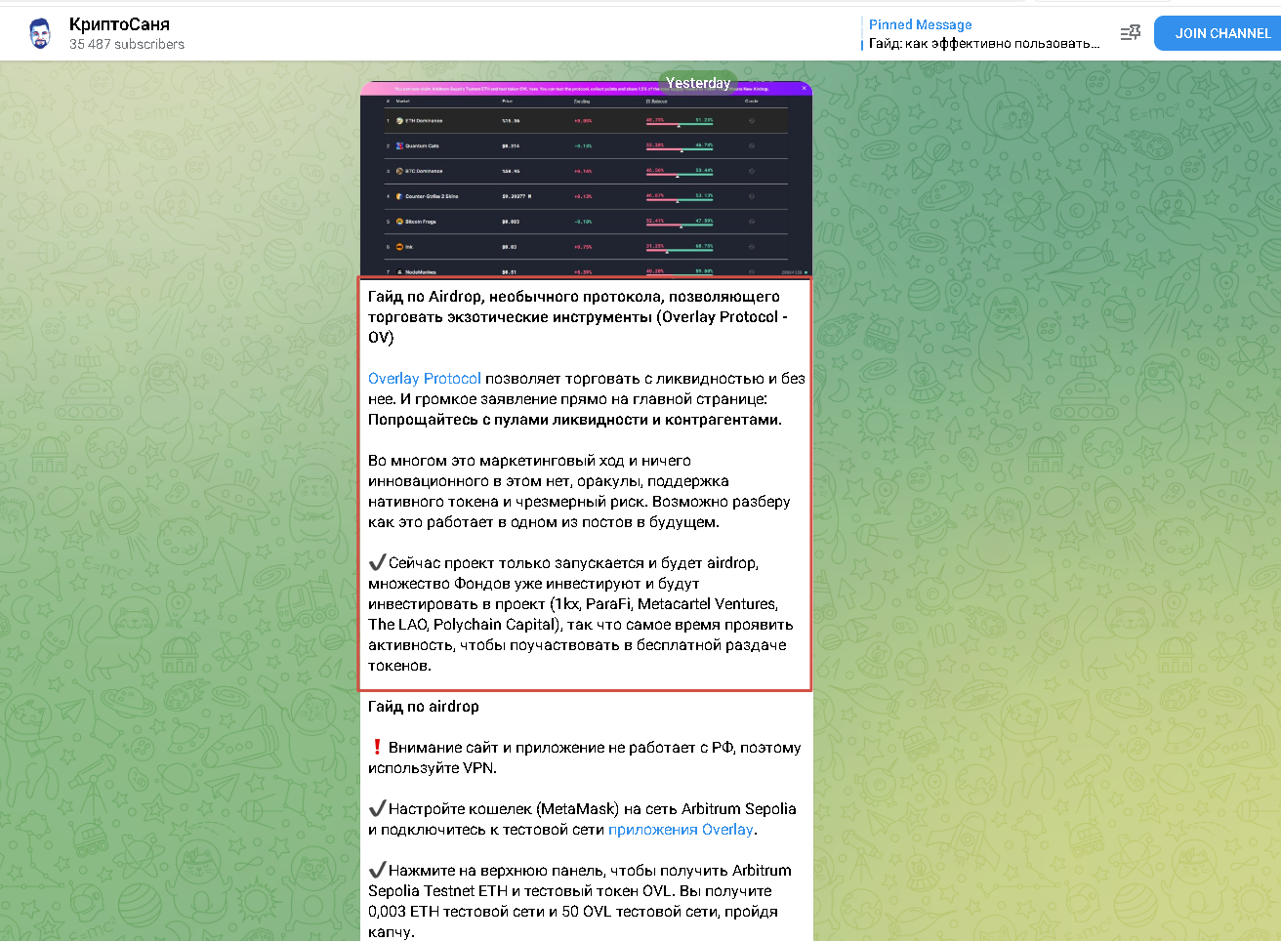Image resolution: width=1281 pixels, height=941 pixels.
Task: Open the markets table screenshot image
Action: 586,179
